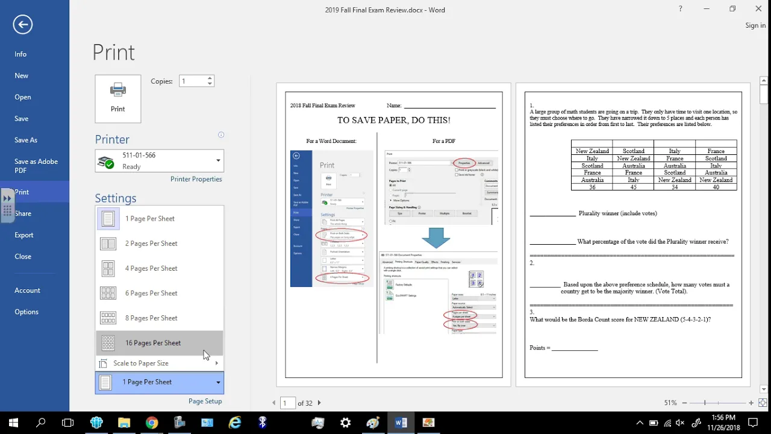
Task: Open Internet Explorer from the taskbar
Action: [x=235, y=423]
